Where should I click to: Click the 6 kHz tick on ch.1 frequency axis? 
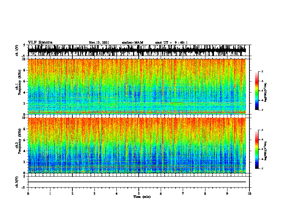[24, 81]
